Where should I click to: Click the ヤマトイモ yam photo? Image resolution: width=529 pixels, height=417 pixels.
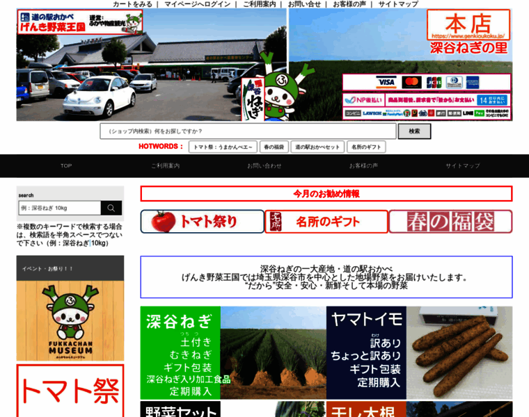pos(459,352)
